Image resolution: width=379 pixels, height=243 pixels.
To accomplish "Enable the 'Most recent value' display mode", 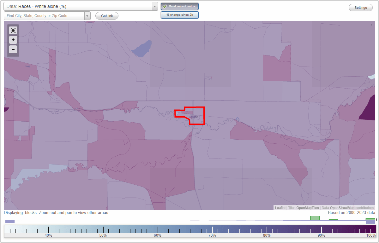I will pyautogui.click(x=180, y=6).
